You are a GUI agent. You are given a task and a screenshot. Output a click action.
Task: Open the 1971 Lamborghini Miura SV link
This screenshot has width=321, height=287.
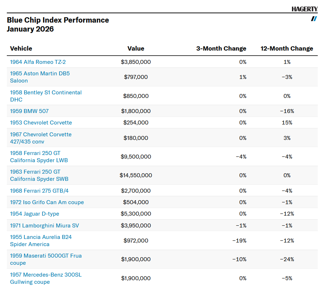44,226
